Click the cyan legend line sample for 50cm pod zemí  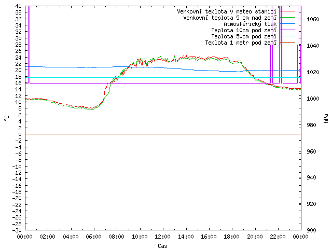[287, 36]
